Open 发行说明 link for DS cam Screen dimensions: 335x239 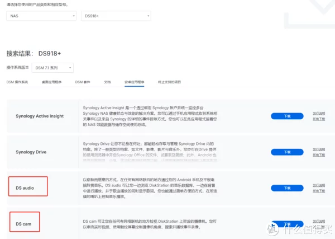click(x=319, y=222)
